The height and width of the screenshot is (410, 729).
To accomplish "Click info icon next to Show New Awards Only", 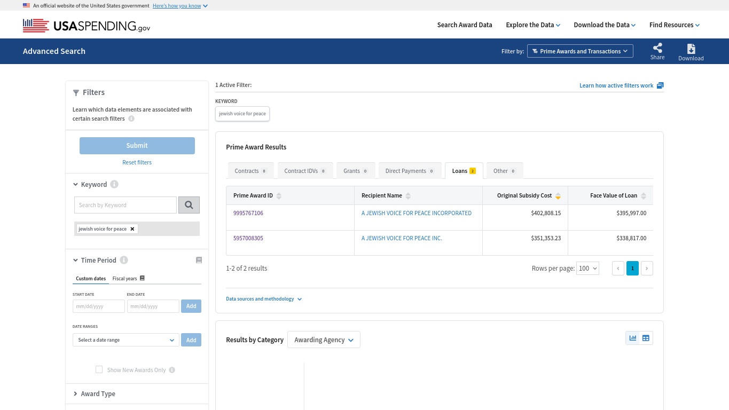I will (x=172, y=370).
